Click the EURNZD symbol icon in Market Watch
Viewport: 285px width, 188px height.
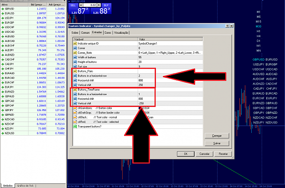tap(3, 92)
